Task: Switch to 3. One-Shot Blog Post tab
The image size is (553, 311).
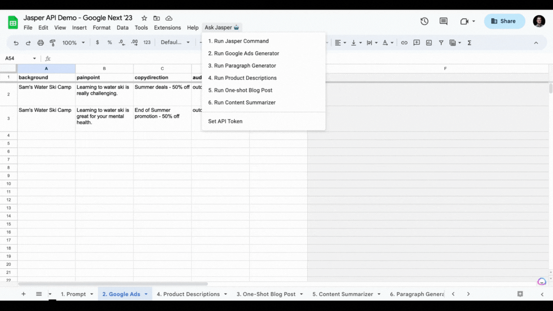Action: tap(266, 294)
